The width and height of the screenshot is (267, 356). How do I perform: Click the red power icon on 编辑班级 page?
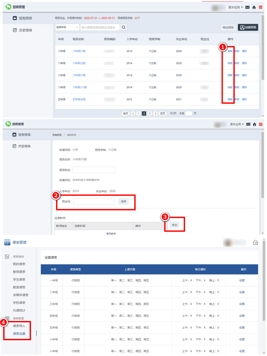pyautogui.click(x=261, y=124)
